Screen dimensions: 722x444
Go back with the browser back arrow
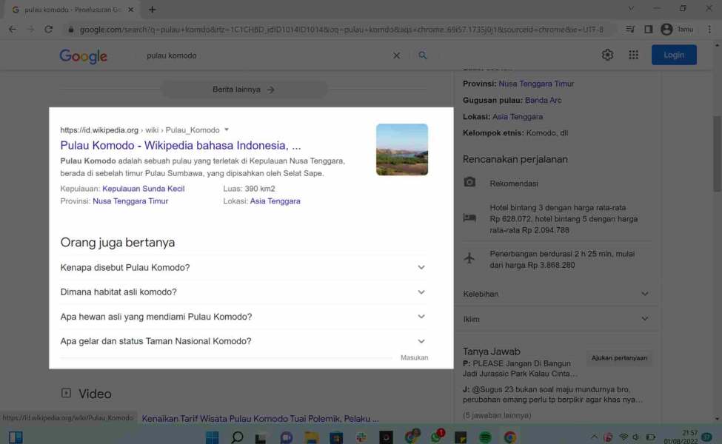point(13,30)
